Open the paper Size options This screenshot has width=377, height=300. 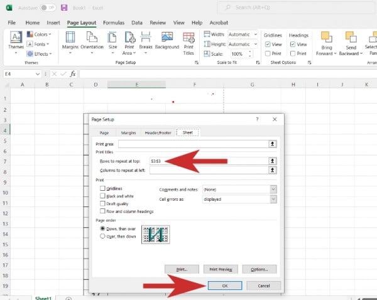point(112,43)
